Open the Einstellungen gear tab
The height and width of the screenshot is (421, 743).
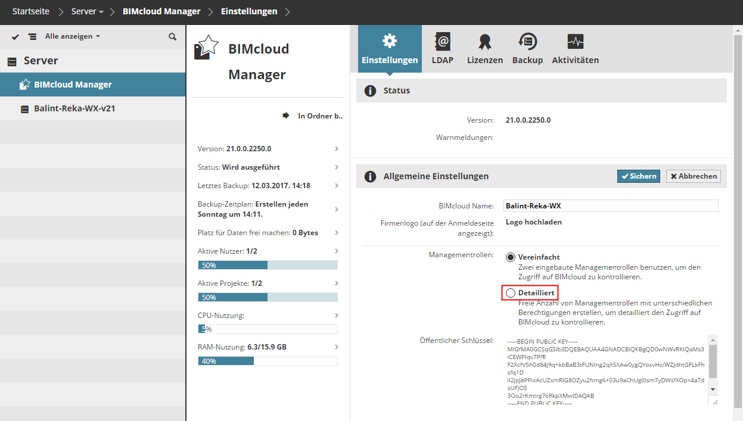389,49
